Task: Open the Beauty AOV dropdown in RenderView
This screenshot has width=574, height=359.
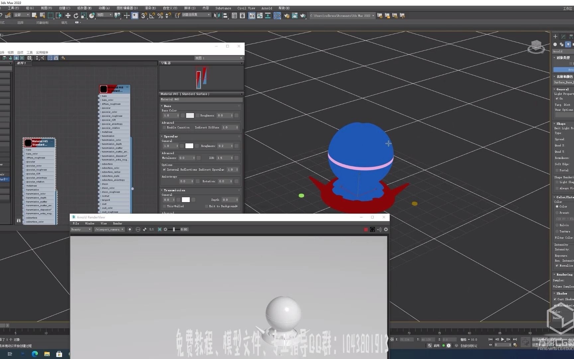Action: (81, 229)
